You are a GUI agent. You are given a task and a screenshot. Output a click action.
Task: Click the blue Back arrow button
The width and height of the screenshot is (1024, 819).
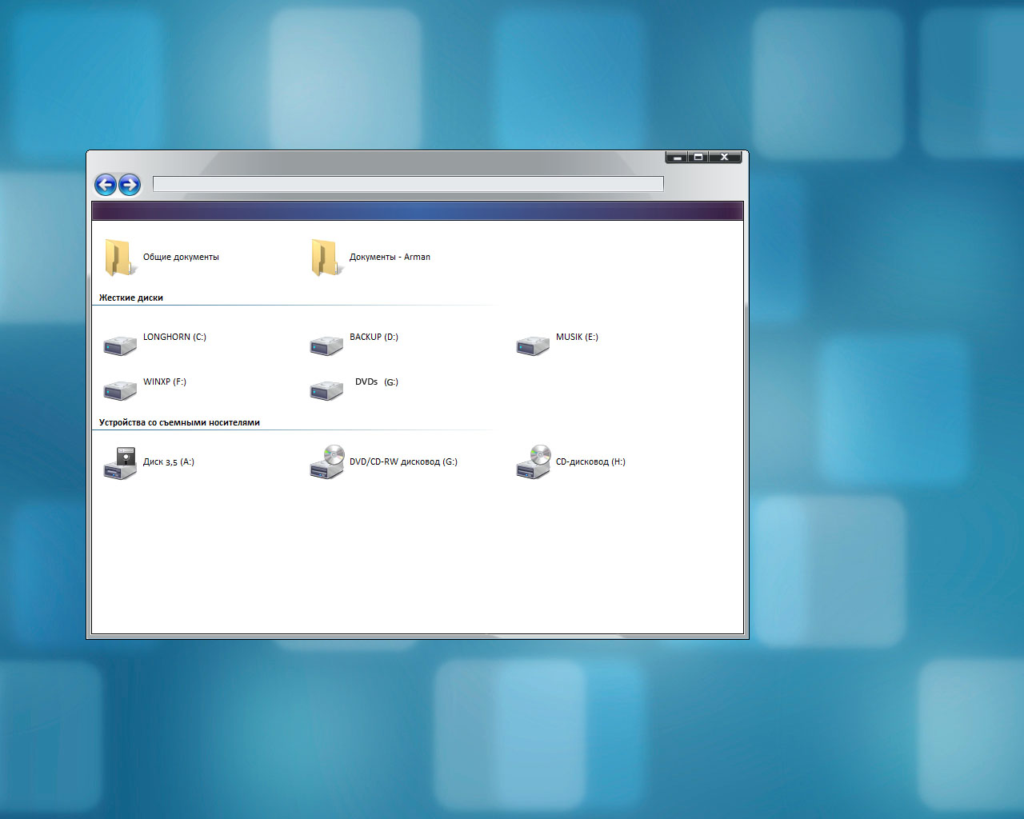pos(106,185)
